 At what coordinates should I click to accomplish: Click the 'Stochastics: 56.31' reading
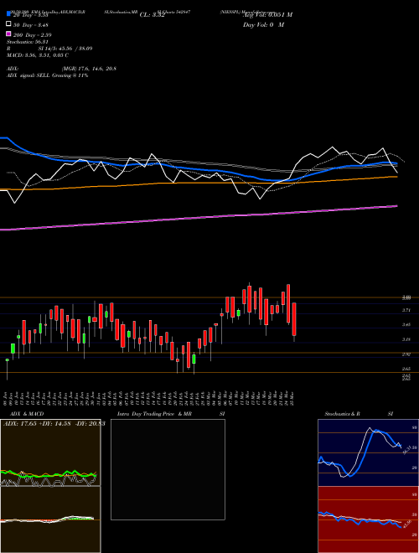point(27,42)
